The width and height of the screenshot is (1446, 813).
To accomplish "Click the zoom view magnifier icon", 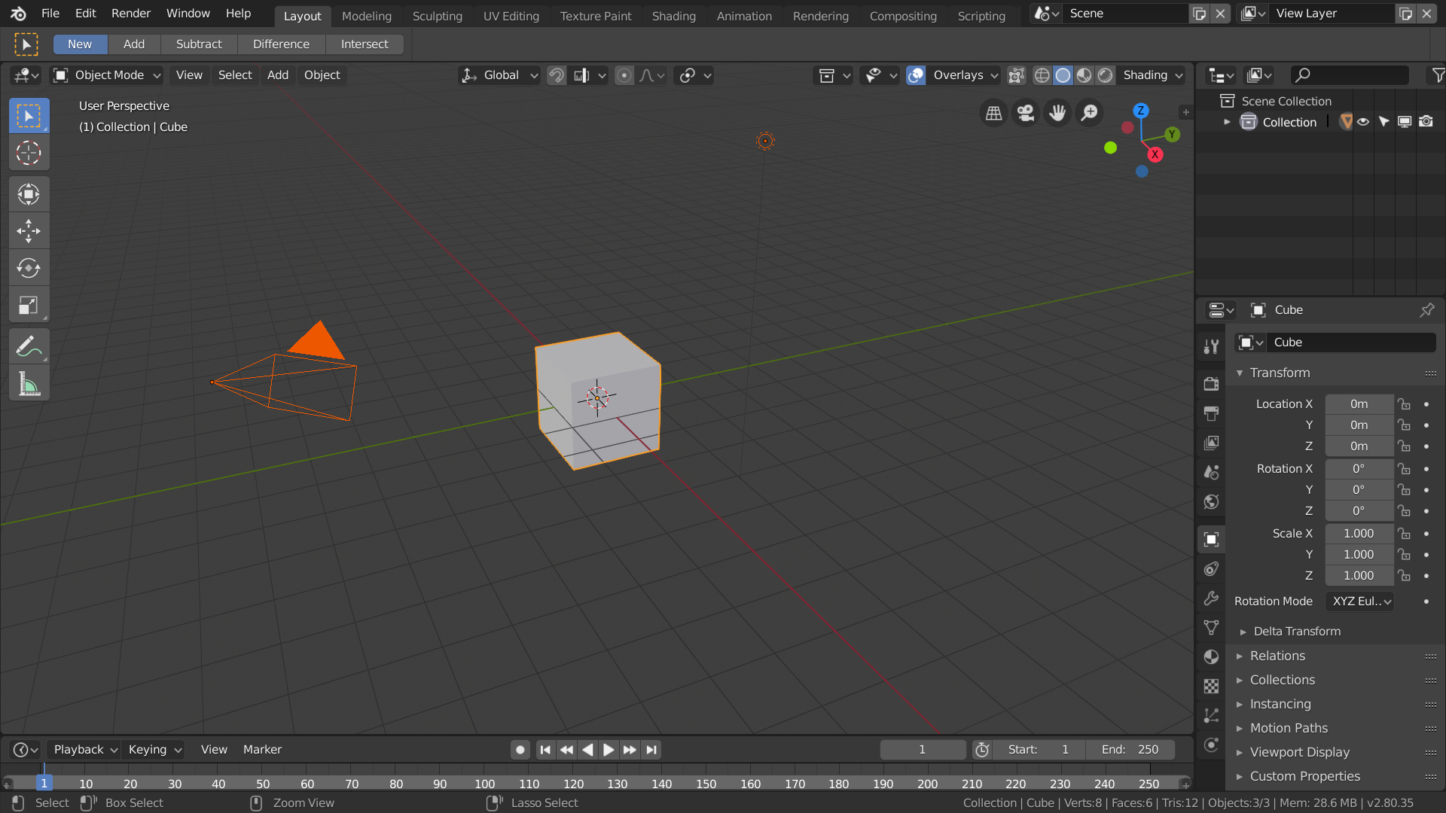I will click(1089, 113).
